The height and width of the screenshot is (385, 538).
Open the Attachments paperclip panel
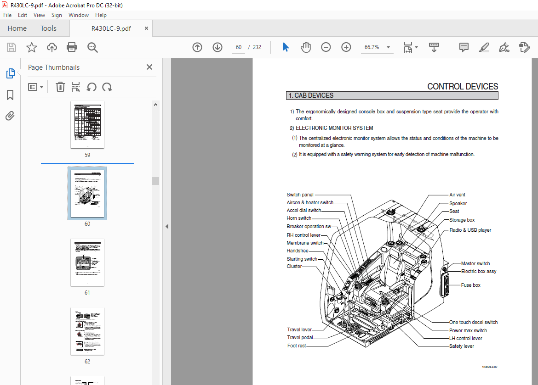(10, 116)
